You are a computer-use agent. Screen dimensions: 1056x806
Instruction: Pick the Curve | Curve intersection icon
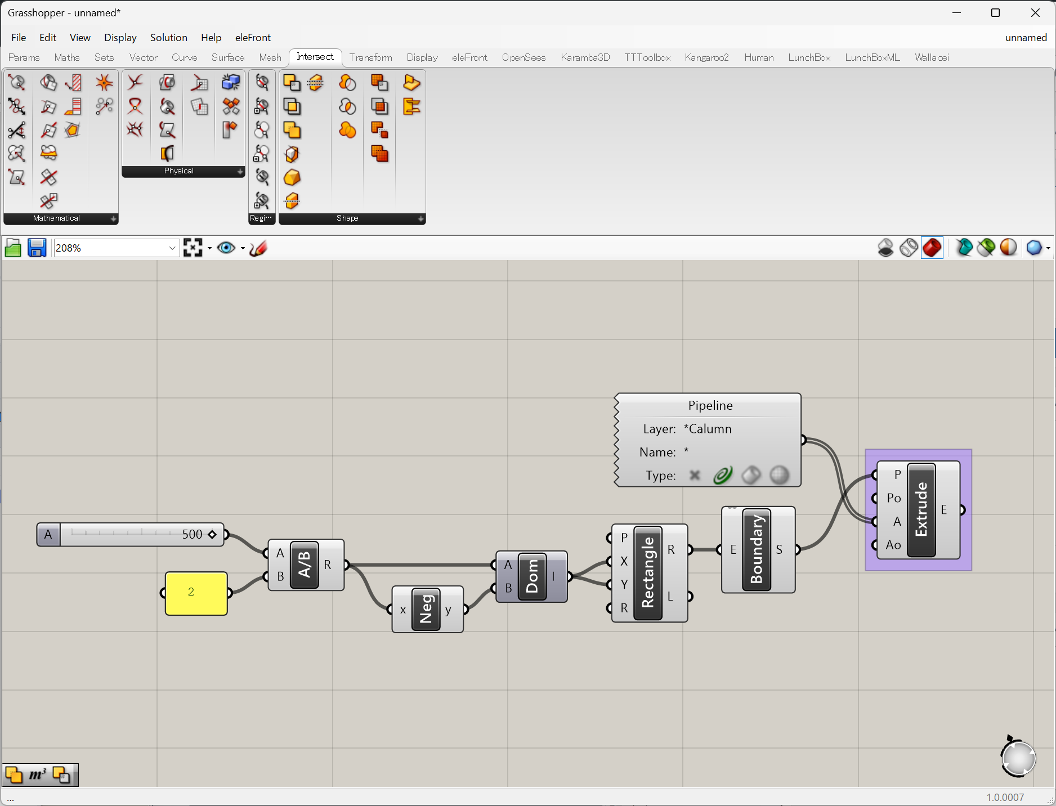click(135, 83)
